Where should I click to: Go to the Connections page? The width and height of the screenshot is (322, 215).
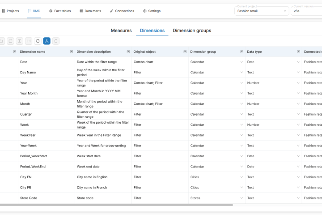[x=122, y=11]
